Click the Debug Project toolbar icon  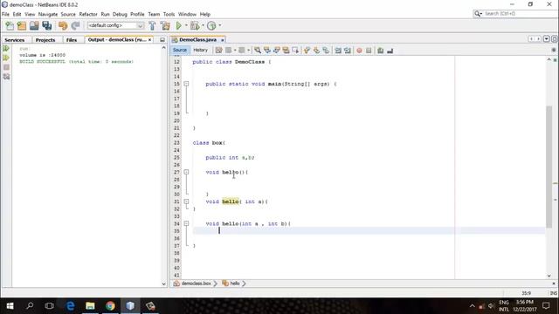pos(195,25)
